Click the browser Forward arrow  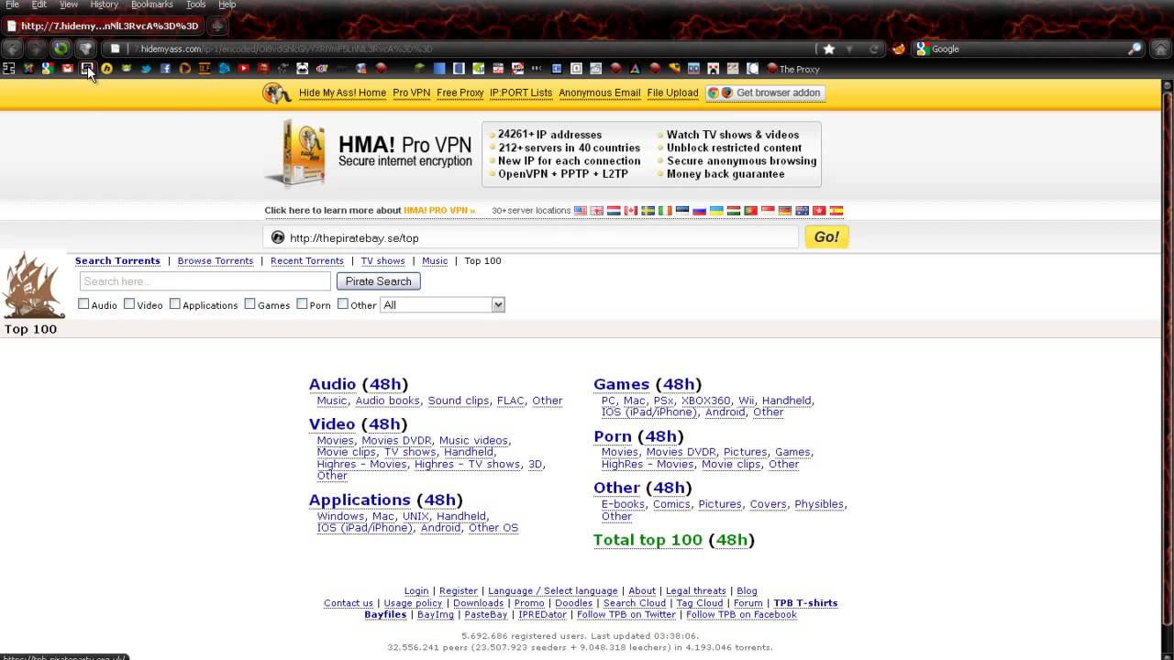36,49
